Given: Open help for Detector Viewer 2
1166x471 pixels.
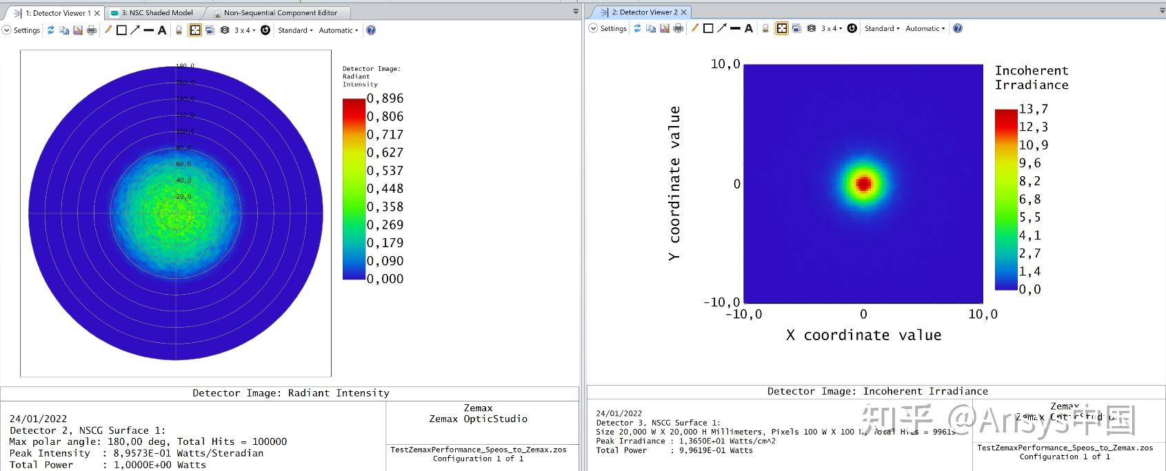Looking at the screenshot, I should point(957,28).
